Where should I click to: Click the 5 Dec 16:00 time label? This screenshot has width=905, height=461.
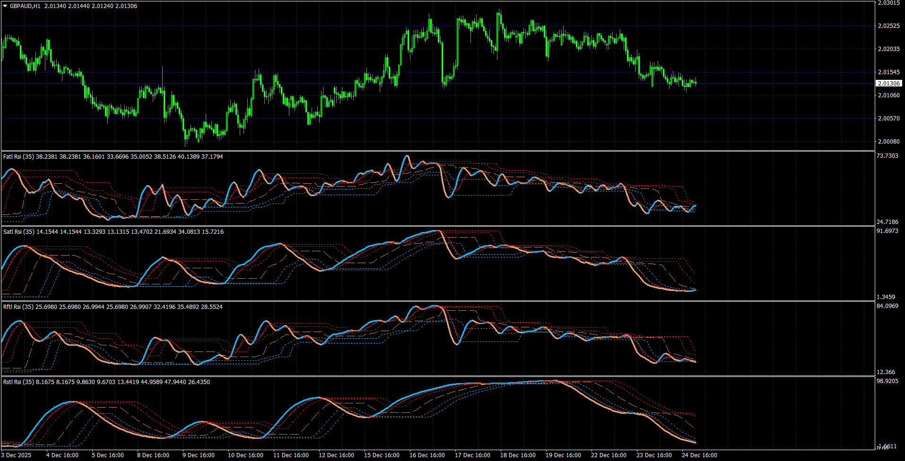[108, 455]
